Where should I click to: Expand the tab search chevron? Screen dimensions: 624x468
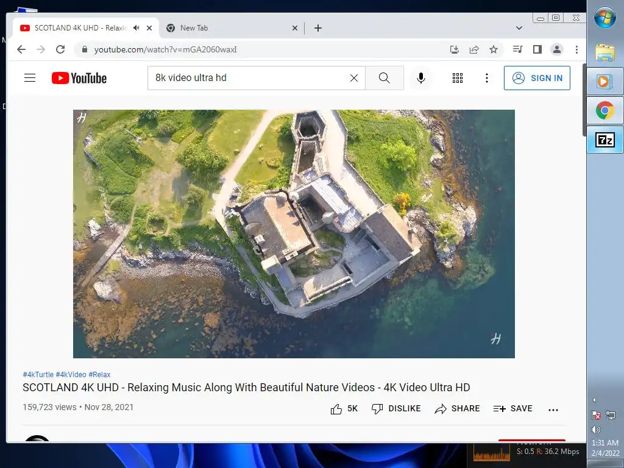click(519, 28)
